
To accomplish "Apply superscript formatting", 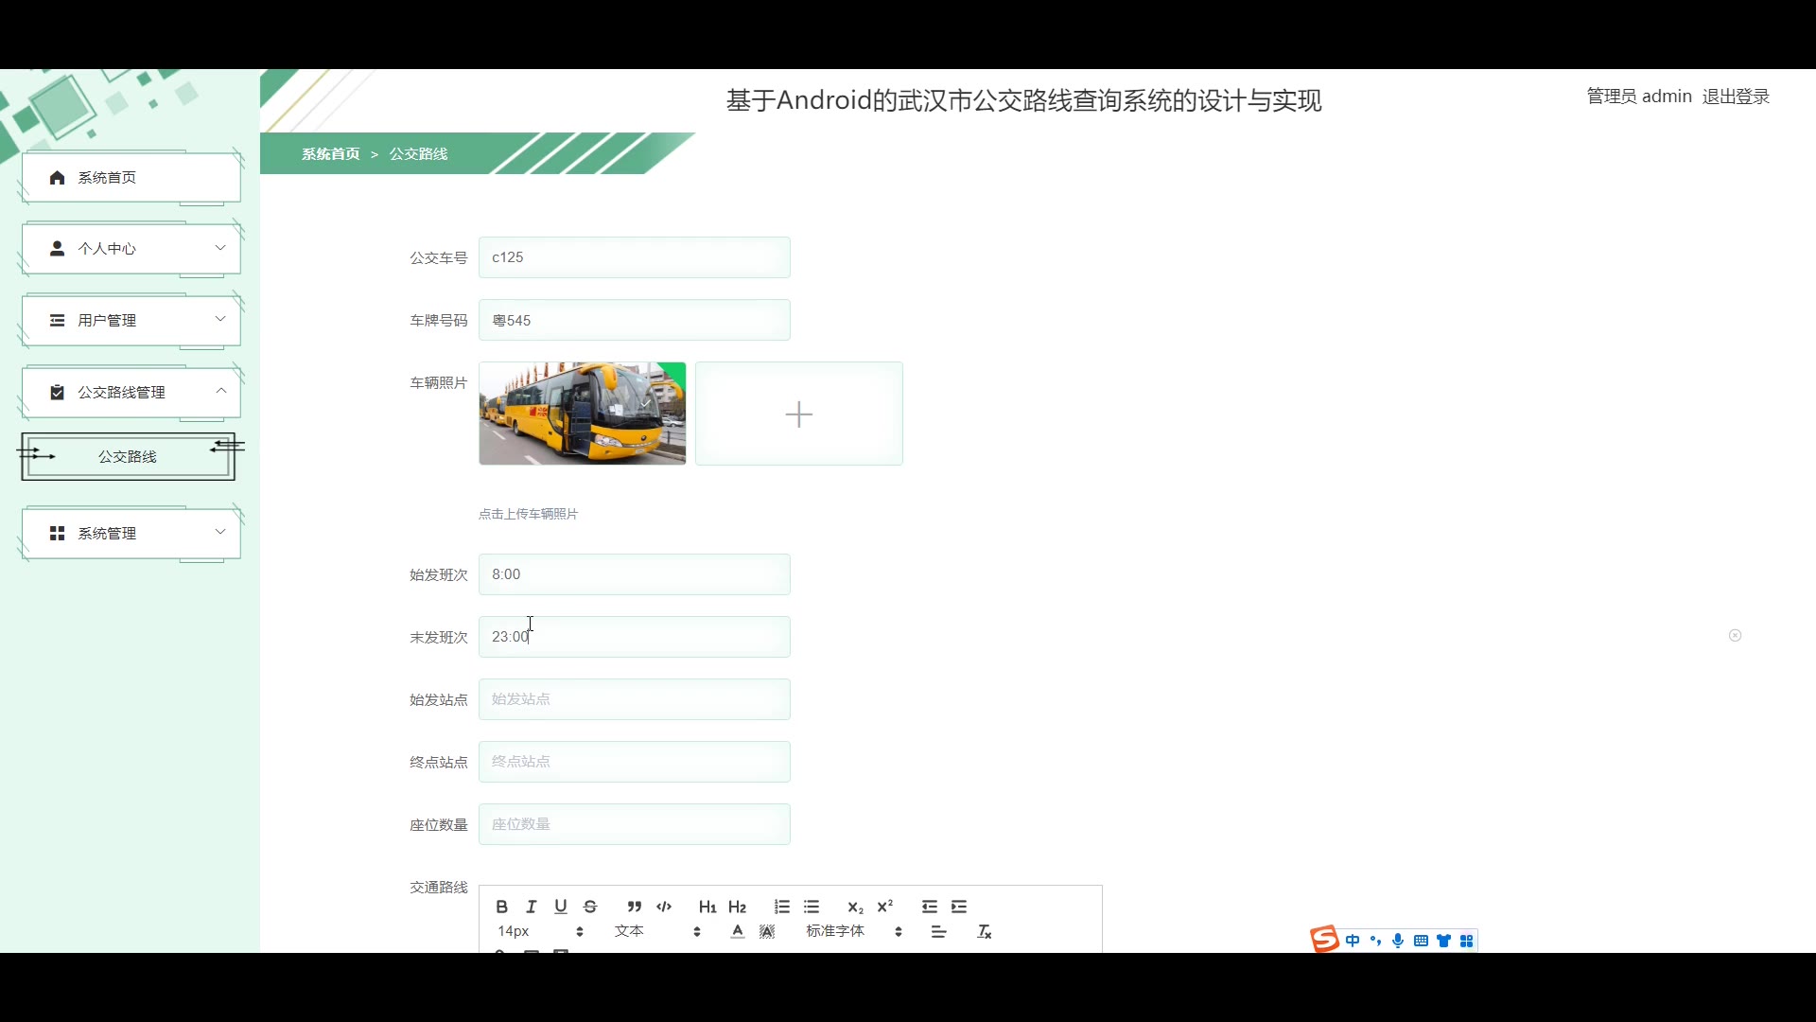I will pos(885,907).
